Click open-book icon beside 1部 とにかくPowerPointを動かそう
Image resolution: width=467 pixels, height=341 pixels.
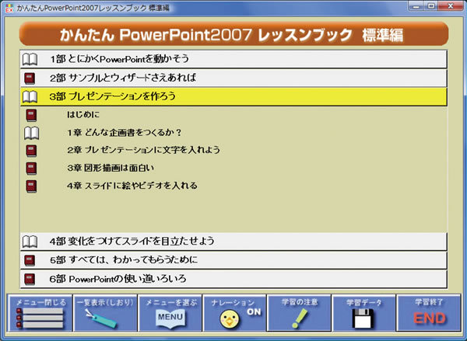click(x=30, y=59)
